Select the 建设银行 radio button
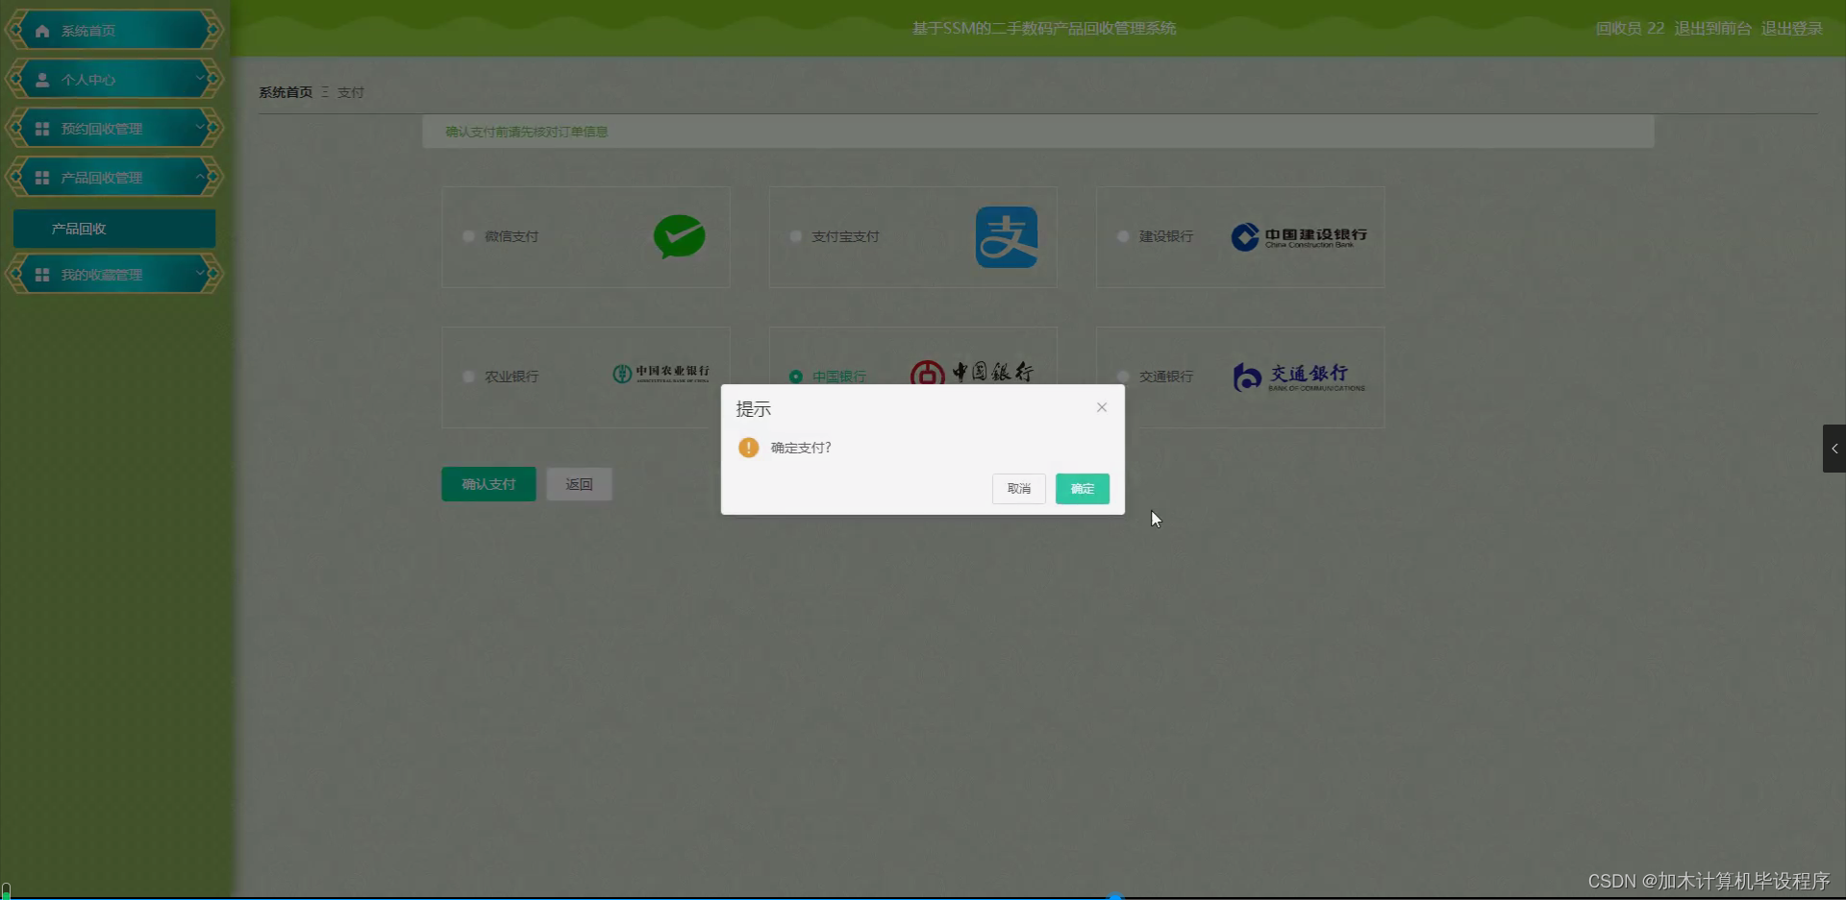1846x900 pixels. click(x=1123, y=236)
